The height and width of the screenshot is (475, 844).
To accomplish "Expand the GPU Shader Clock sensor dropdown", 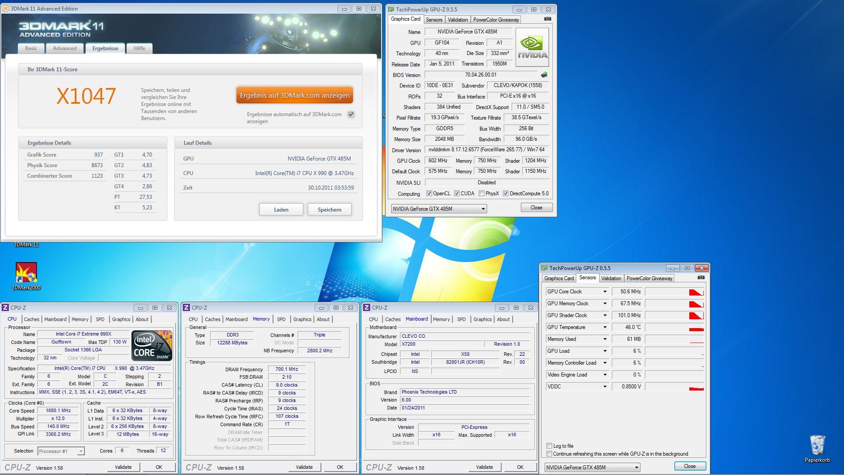I will (604, 315).
